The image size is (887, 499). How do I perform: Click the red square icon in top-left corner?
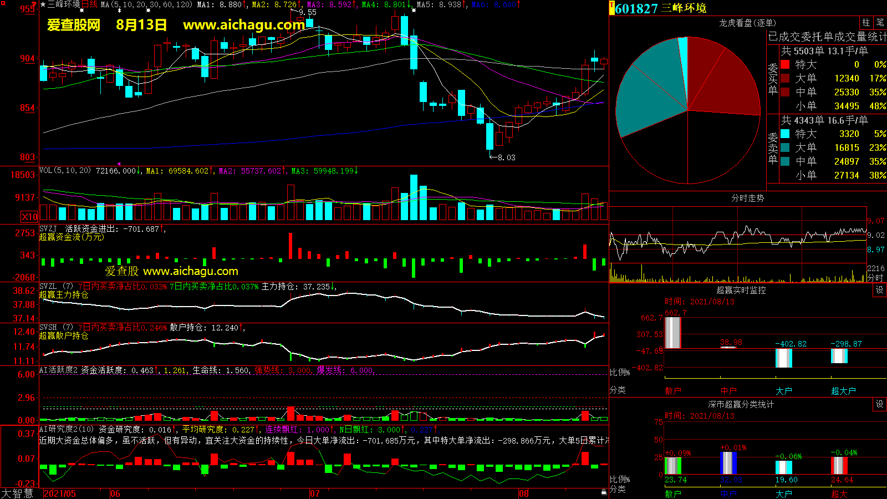(x=3, y=3)
